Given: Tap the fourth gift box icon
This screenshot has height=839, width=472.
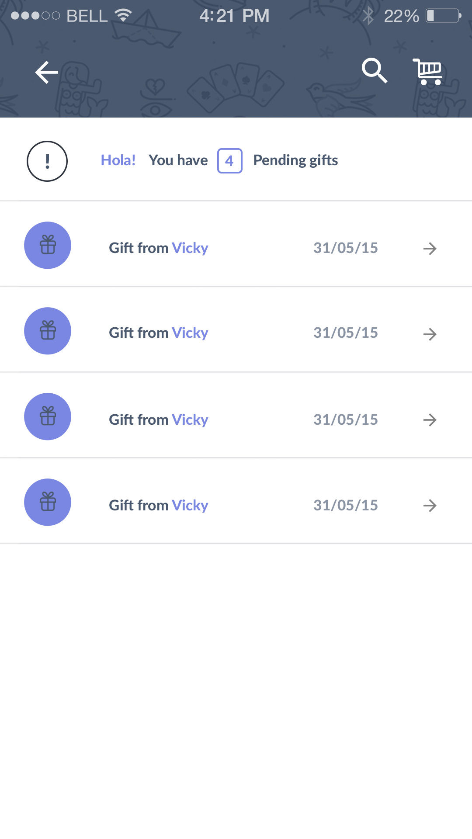Looking at the screenshot, I should pos(48,502).
